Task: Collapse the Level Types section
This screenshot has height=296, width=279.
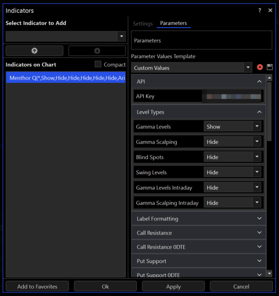Action: tap(259, 112)
